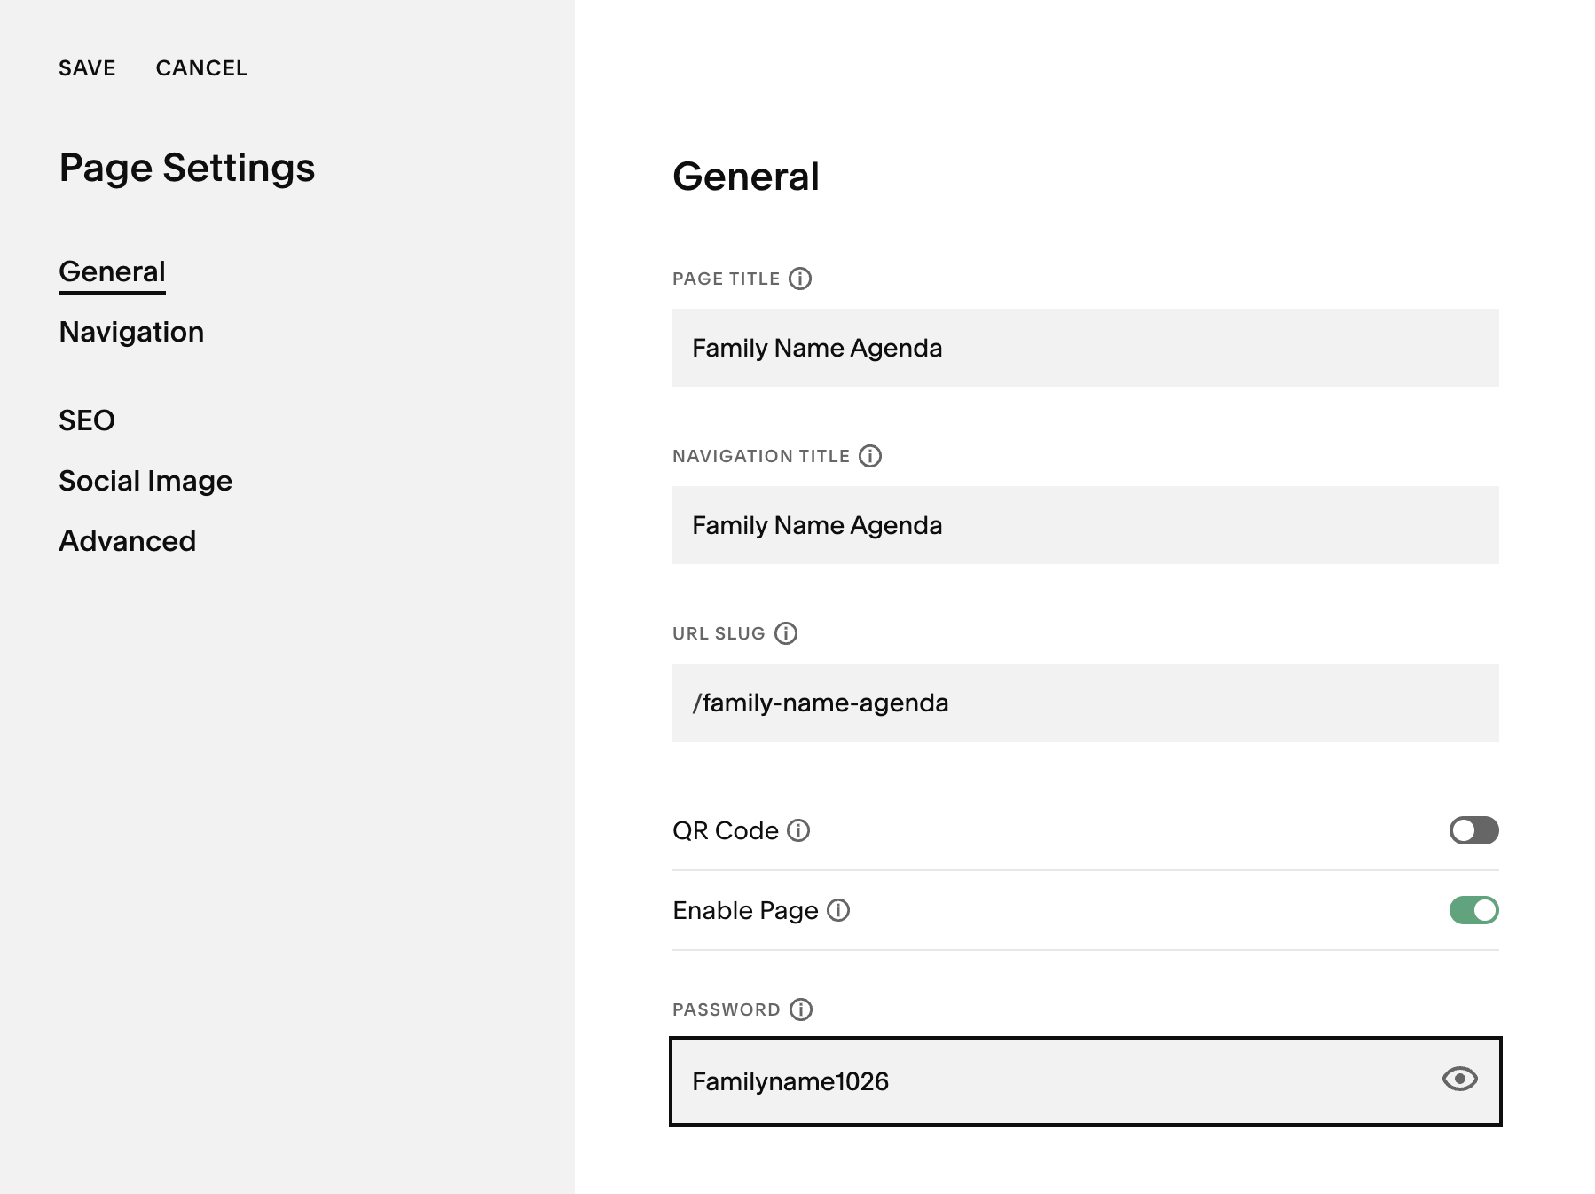Click the Password info icon
1595x1194 pixels.
(801, 1009)
